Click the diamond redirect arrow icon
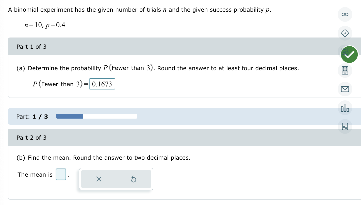361x205 pixels. click(345, 33)
